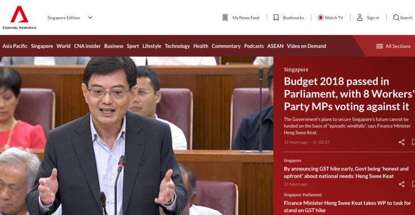Share the Budget 2018 article

(x=402, y=142)
